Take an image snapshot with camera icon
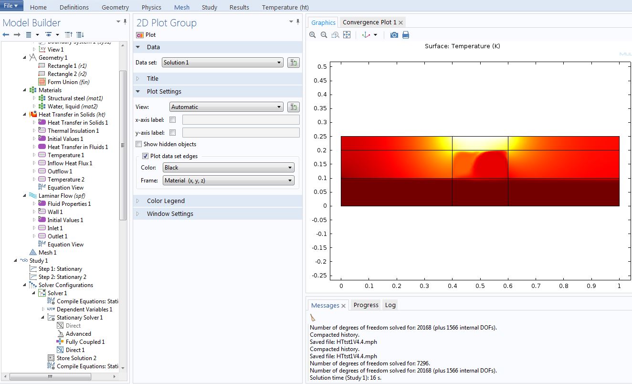Viewport: 632px width, 384px height. coord(394,35)
